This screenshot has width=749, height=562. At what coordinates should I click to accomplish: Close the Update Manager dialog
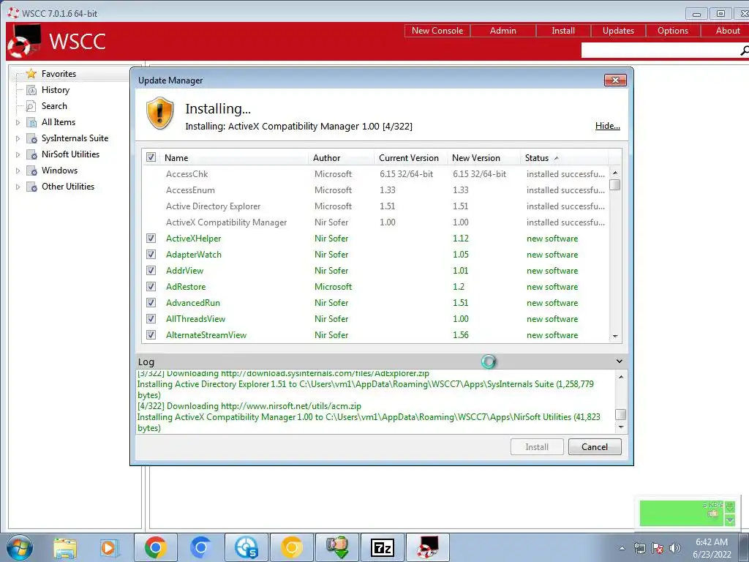click(615, 80)
